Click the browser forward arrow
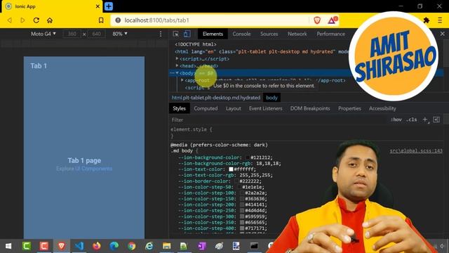 (x=22, y=20)
